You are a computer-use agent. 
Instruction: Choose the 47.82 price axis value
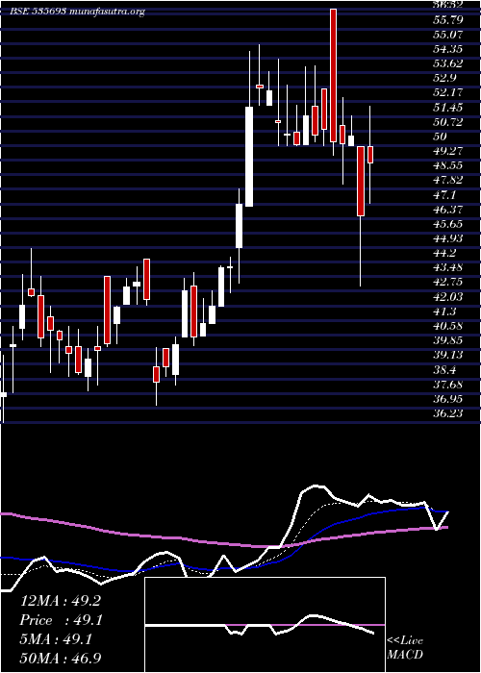tap(447, 180)
